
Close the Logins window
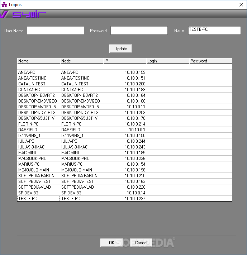(x=241, y=5)
